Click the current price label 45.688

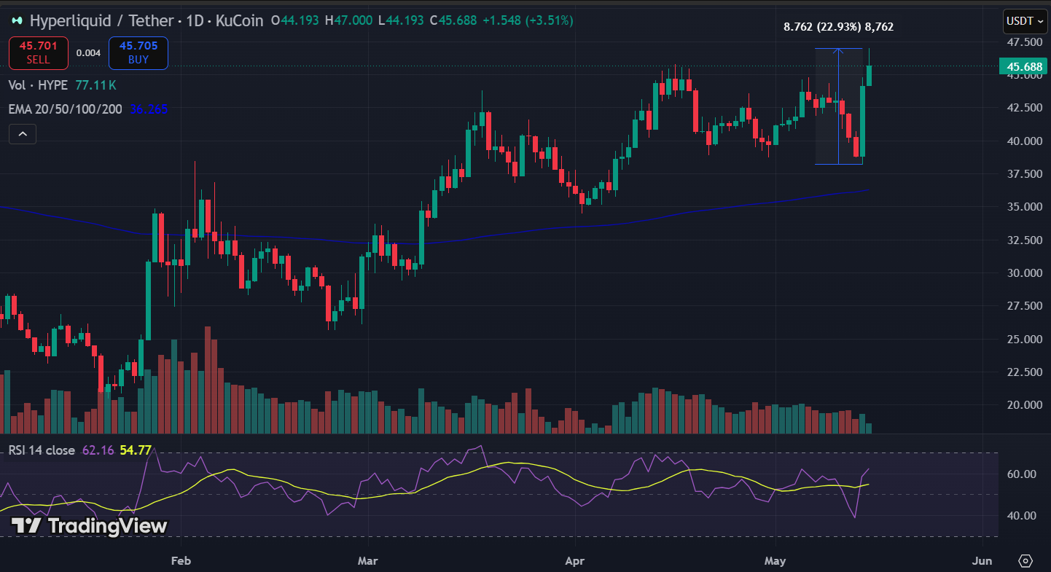click(x=1024, y=67)
